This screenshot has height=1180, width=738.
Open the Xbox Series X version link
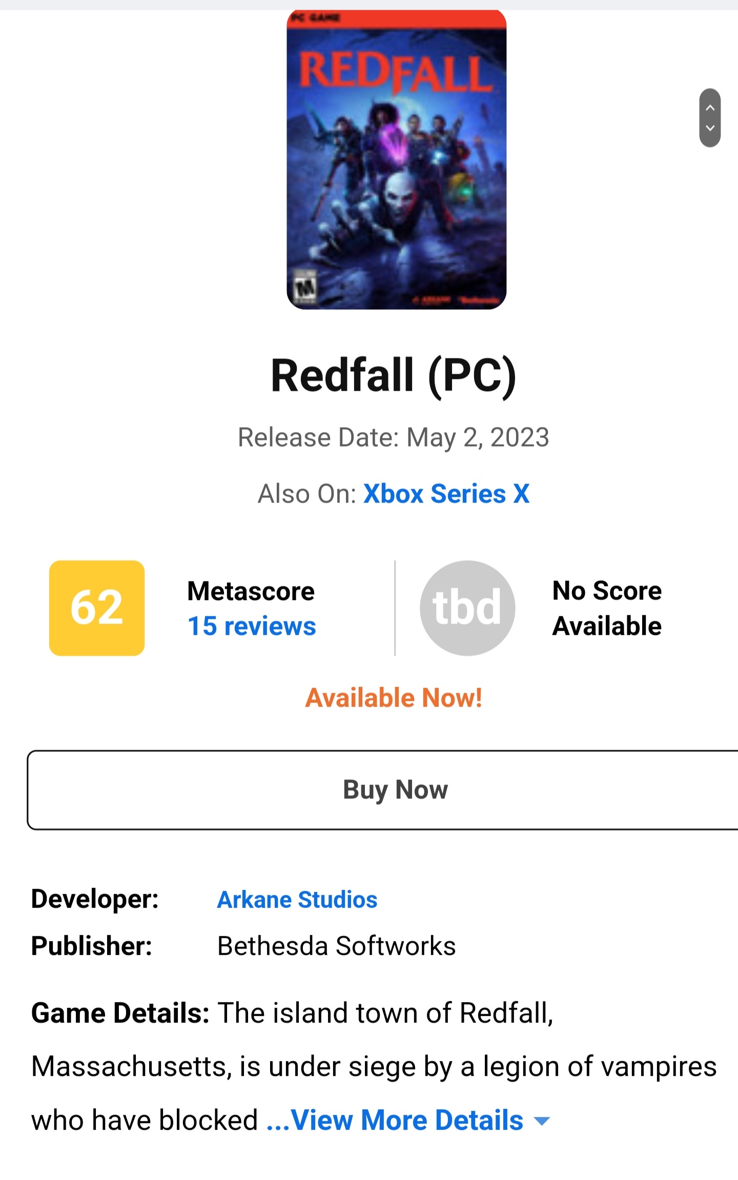(x=446, y=493)
